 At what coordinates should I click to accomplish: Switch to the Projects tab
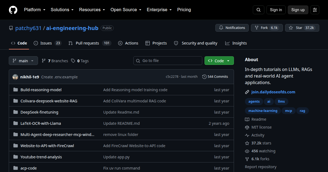coord(156,43)
